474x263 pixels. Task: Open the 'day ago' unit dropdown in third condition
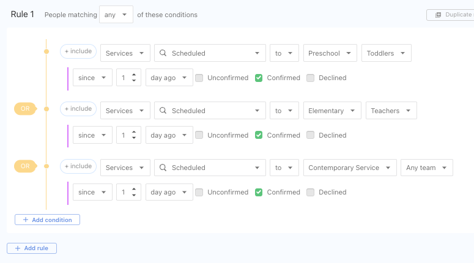(169, 192)
